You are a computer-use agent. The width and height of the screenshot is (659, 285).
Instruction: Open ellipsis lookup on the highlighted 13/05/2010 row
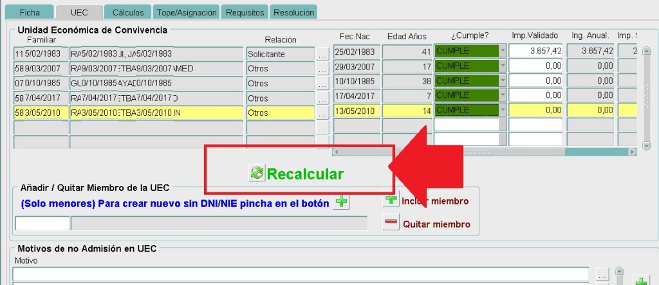pyautogui.click(x=323, y=113)
